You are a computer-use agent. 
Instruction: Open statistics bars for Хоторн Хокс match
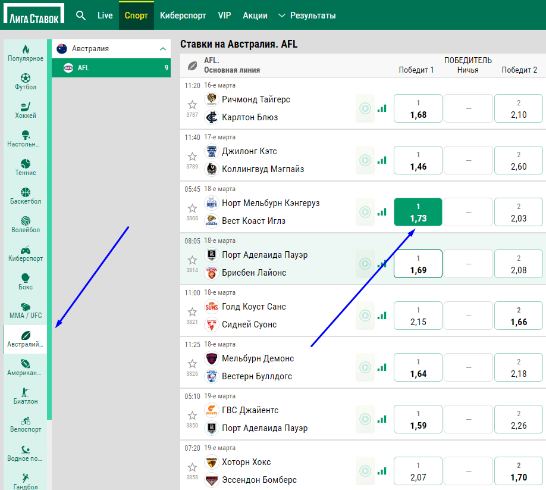382,471
